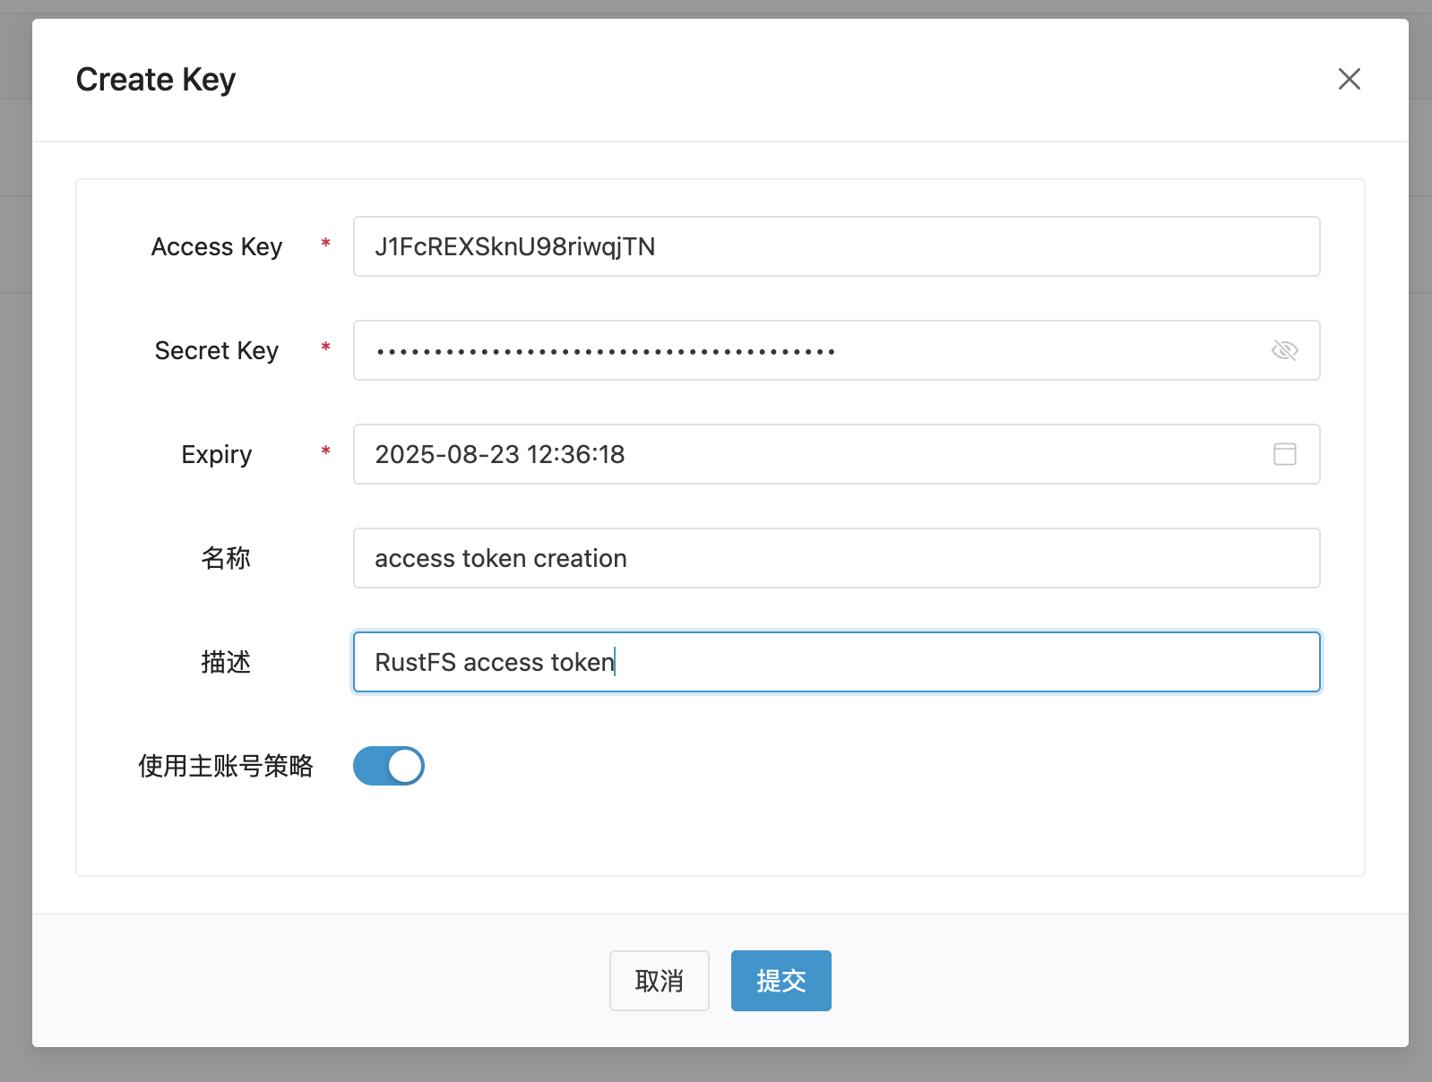Click the Create Key dialog title
The height and width of the screenshot is (1082, 1432).
pos(156,80)
